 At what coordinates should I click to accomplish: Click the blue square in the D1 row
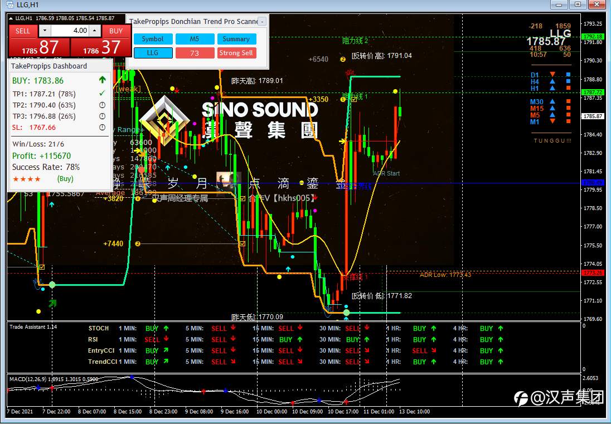click(x=569, y=74)
